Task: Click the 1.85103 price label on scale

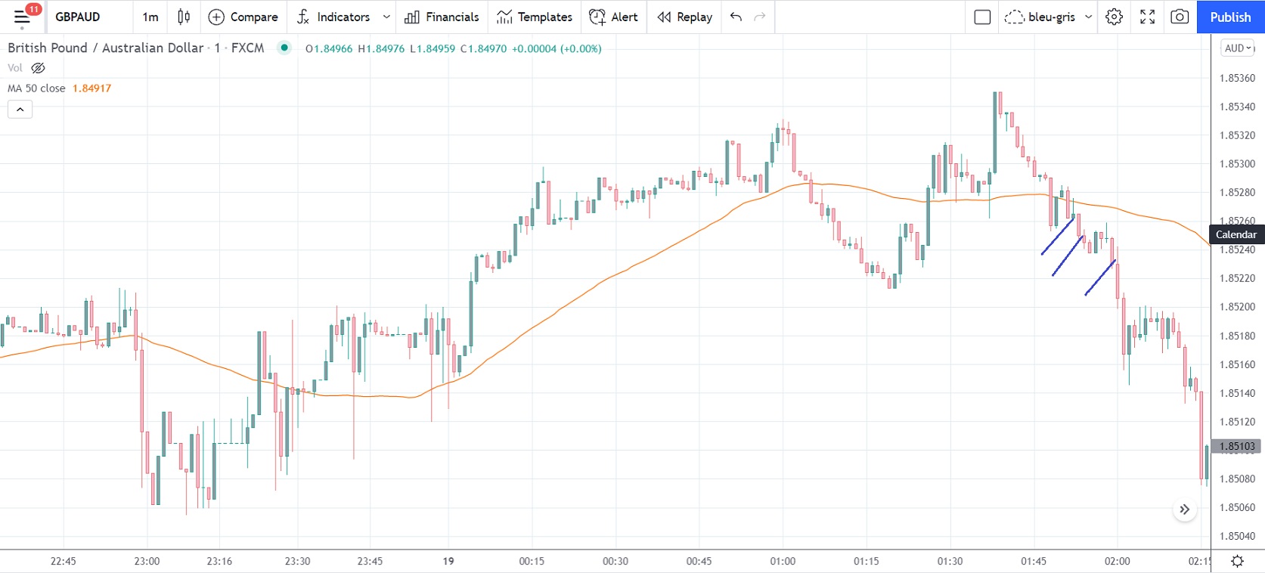Action: (1236, 447)
